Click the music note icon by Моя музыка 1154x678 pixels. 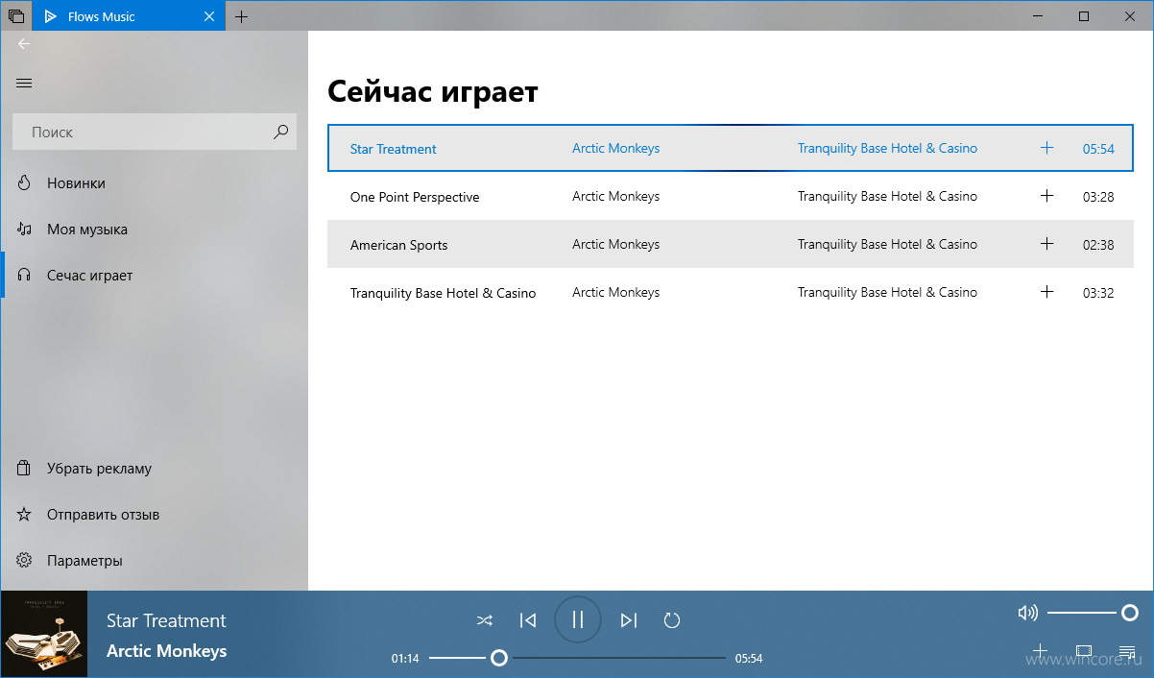25,229
